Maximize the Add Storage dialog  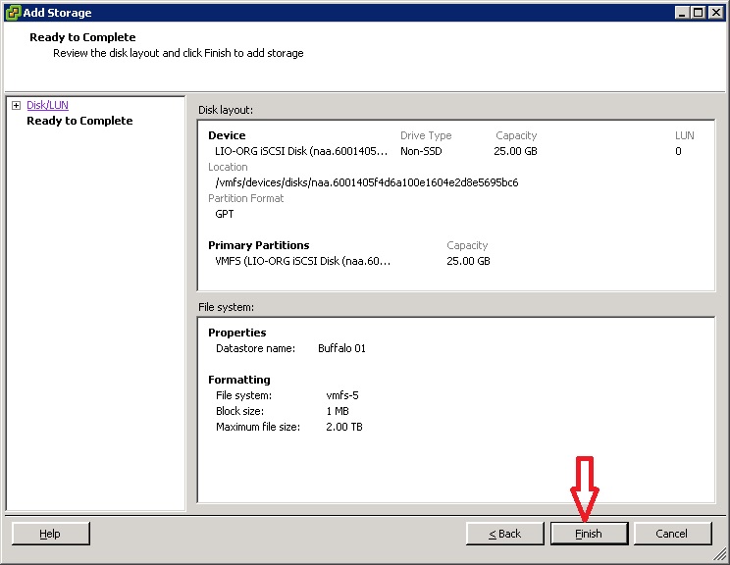[698, 13]
